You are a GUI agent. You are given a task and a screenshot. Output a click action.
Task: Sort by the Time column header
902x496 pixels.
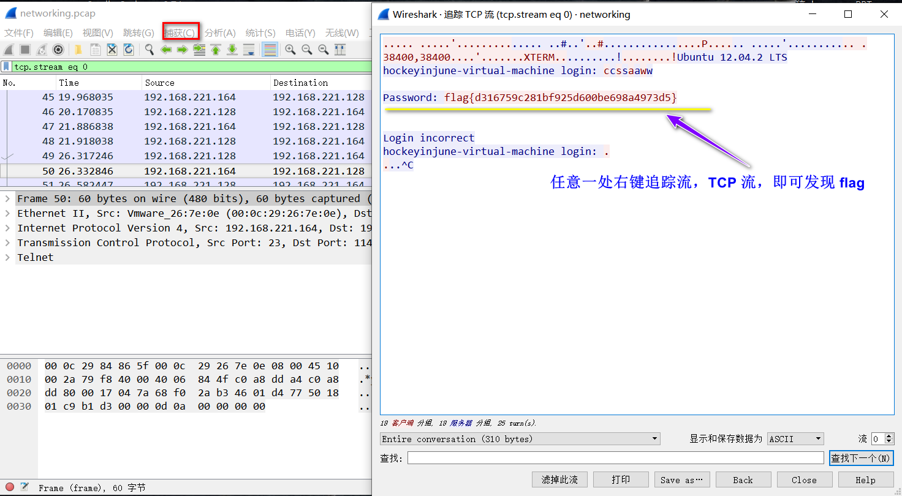[99, 83]
